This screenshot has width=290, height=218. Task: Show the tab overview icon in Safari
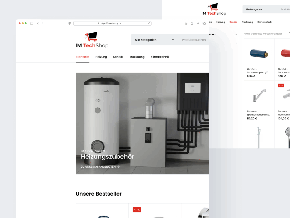(x=204, y=23)
